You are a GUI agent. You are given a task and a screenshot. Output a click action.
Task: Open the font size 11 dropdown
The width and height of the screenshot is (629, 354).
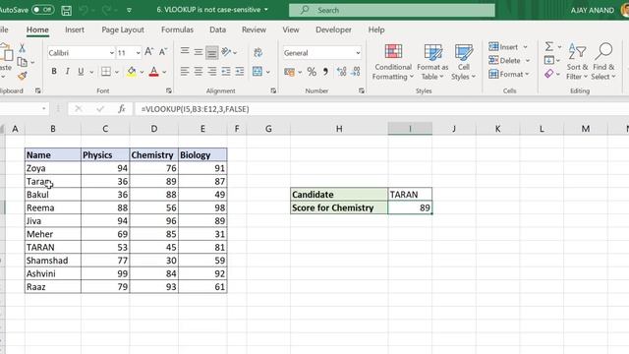click(x=138, y=53)
